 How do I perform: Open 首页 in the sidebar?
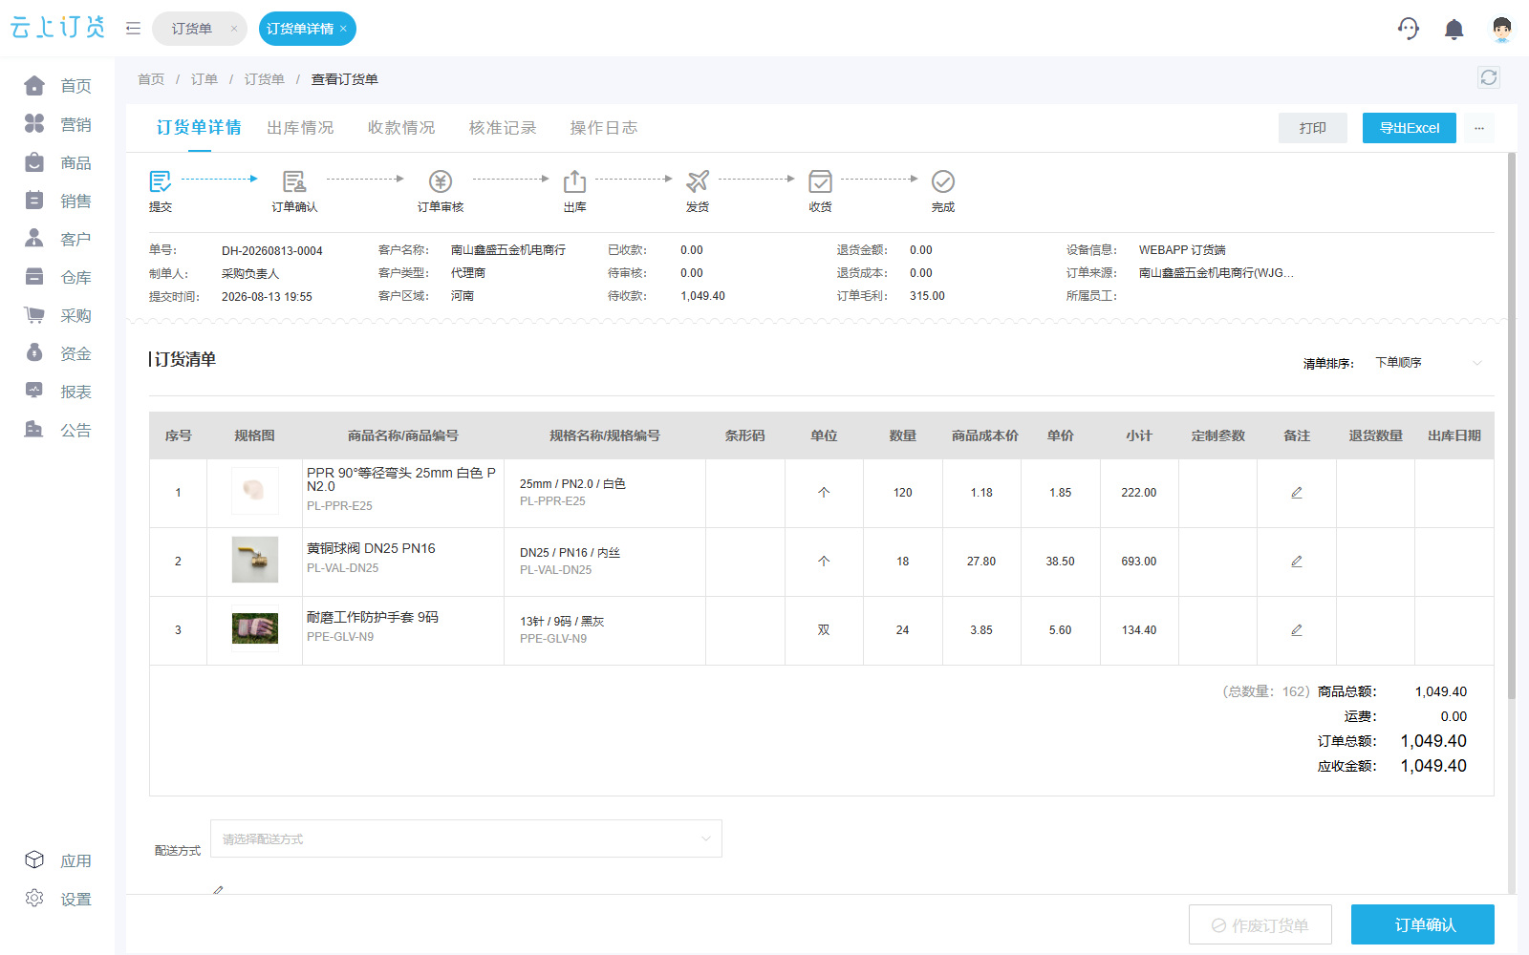click(x=58, y=86)
